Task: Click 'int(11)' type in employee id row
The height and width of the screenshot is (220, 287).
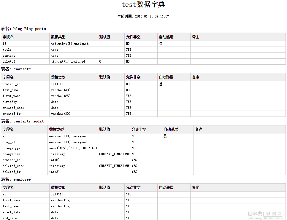Action: pyautogui.click(x=74, y=195)
